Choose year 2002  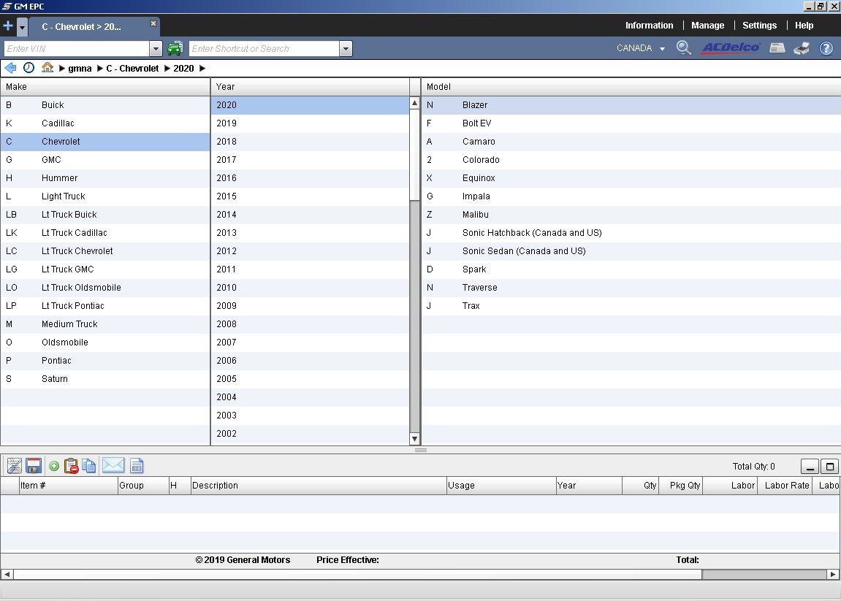point(310,433)
